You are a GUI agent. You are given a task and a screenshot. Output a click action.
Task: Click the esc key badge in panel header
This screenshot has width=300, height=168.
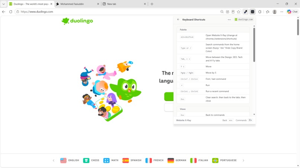pyautogui.click(x=229, y=19)
